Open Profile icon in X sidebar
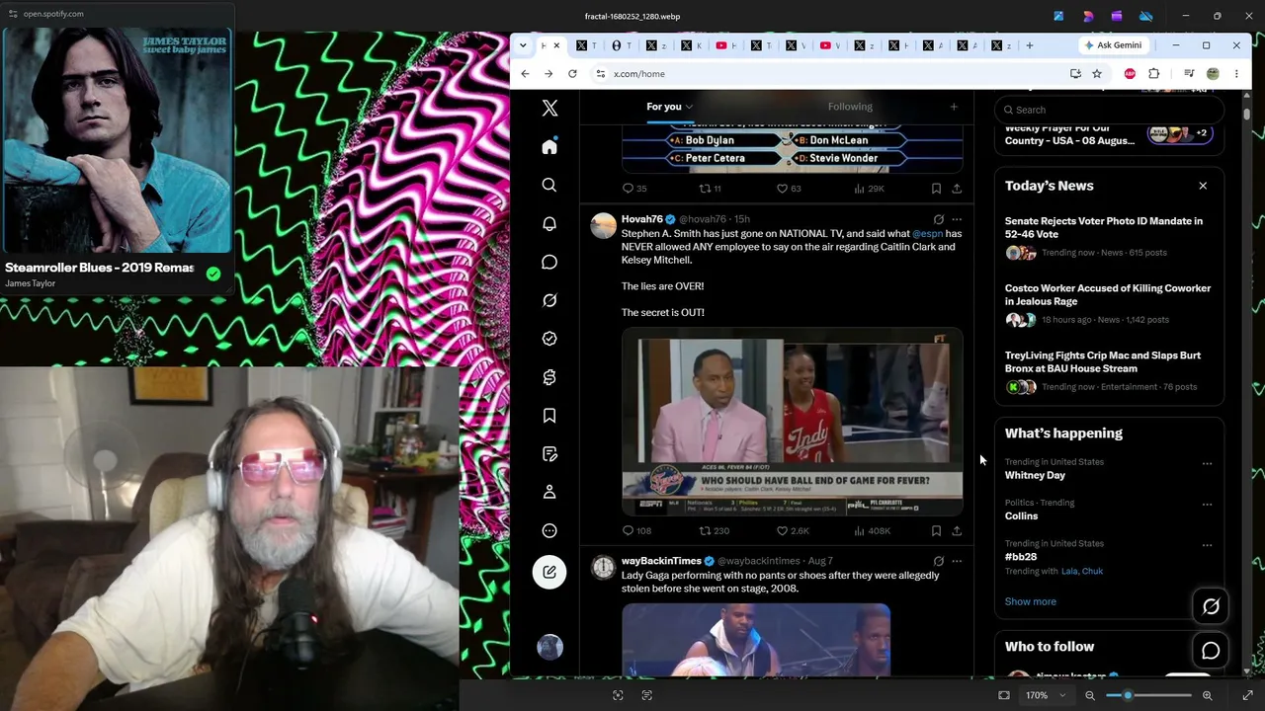This screenshot has height=711, width=1265. (x=549, y=492)
